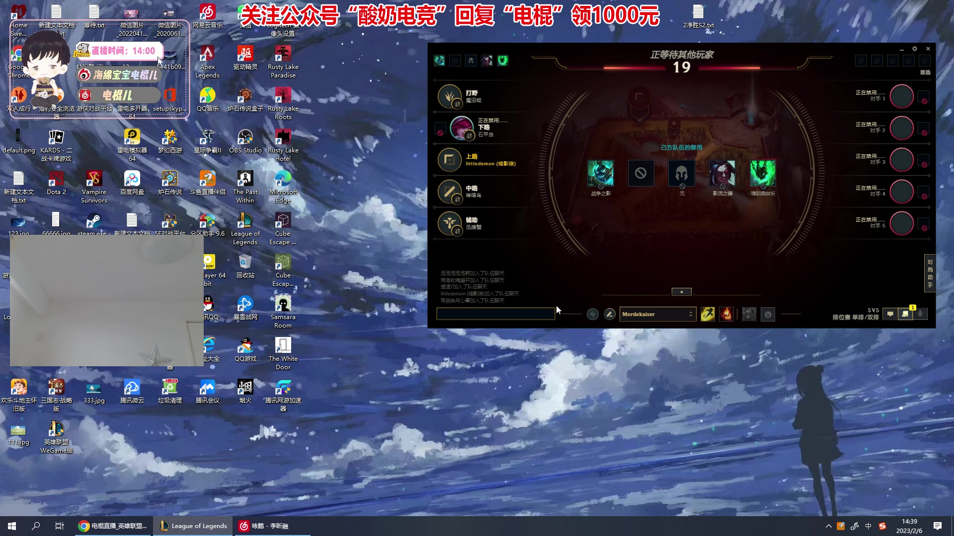Click the 魂锁典狱长 banned champion portrait
The height and width of the screenshot is (536, 954).
coord(763,173)
